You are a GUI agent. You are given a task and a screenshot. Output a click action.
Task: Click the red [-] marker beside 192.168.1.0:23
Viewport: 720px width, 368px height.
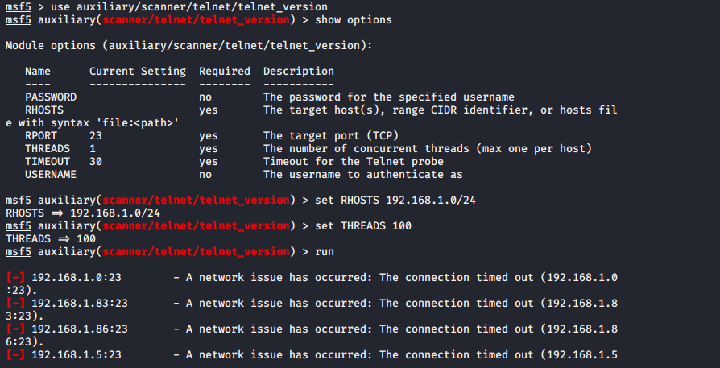point(15,278)
